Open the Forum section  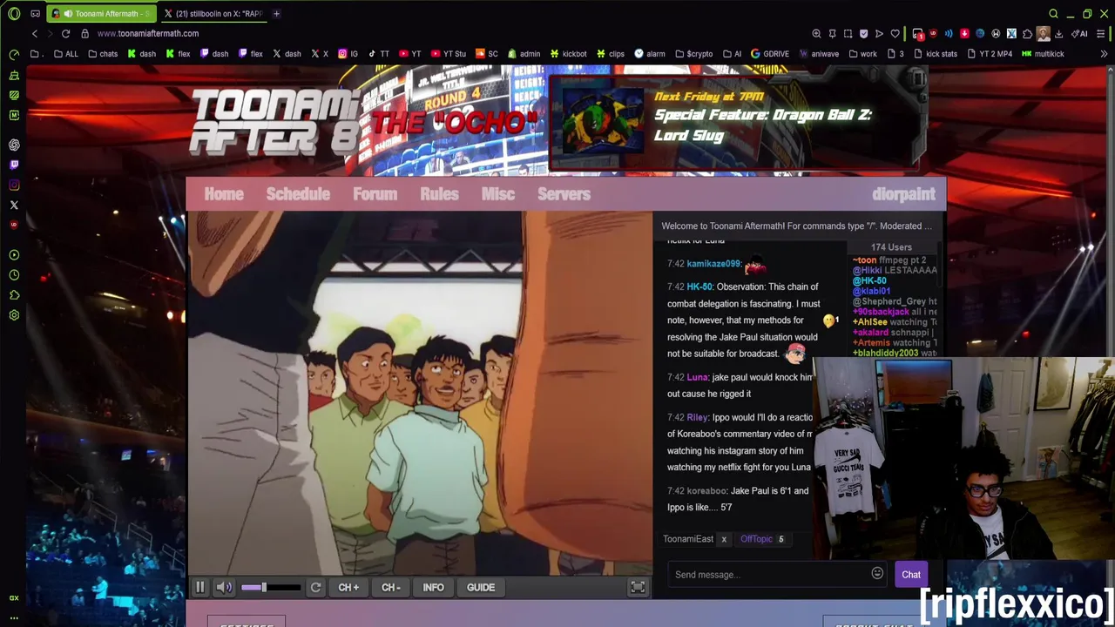[375, 194]
